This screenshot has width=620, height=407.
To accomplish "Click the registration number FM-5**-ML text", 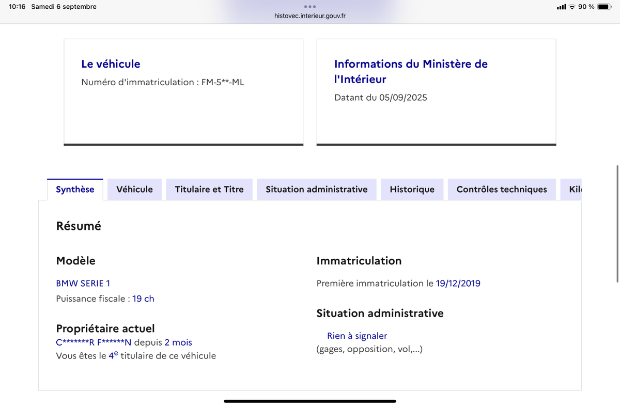I will click(223, 82).
